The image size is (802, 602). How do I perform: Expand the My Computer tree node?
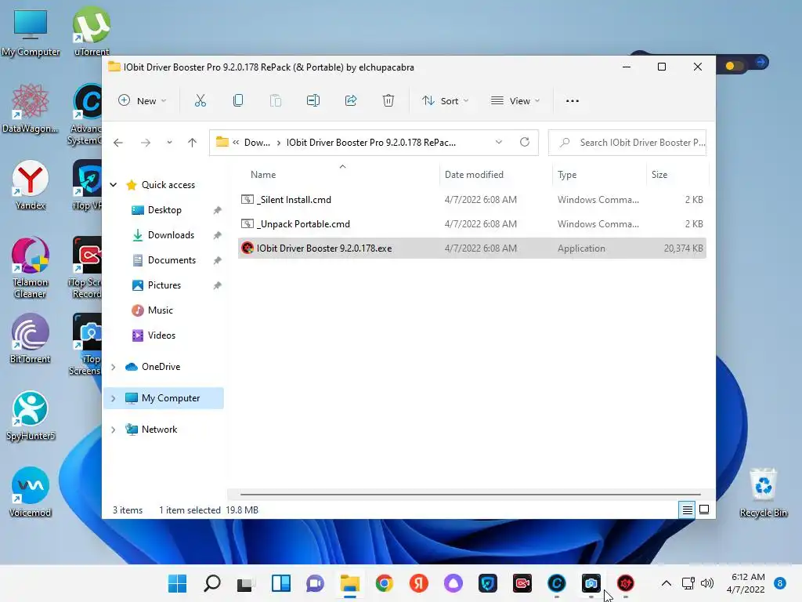(x=114, y=398)
